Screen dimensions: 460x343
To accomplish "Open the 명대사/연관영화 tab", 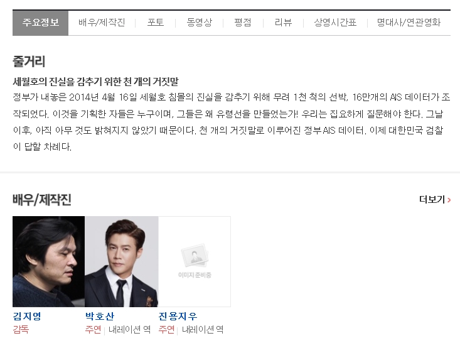I will coord(409,23).
